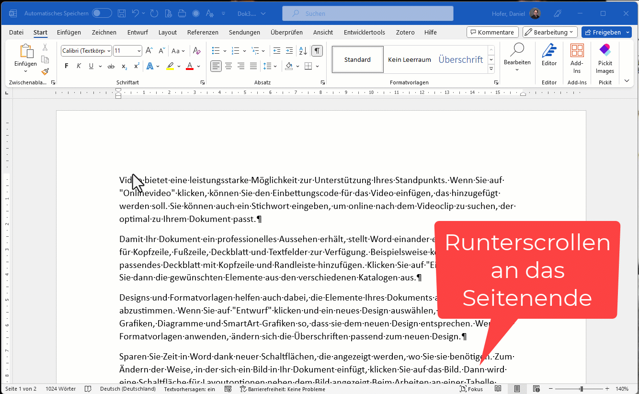The width and height of the screenshot is (639, 394).
Task: Open the Editor proofing tool
Action: click(549, 55)
